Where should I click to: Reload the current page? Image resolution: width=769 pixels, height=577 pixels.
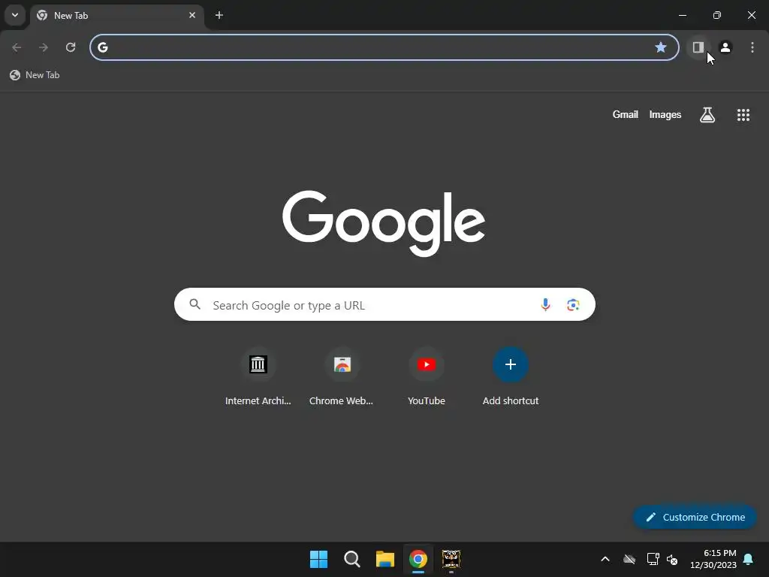click(71, 47)
